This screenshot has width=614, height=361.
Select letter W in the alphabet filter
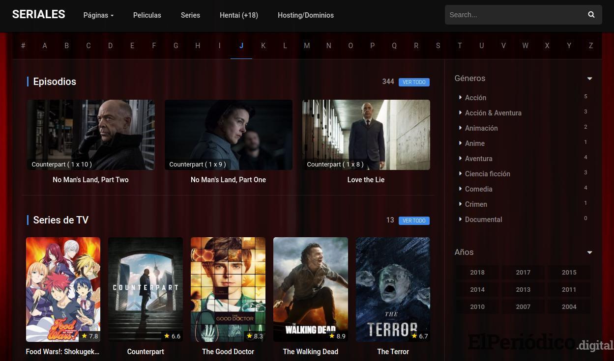click(525, 46)
